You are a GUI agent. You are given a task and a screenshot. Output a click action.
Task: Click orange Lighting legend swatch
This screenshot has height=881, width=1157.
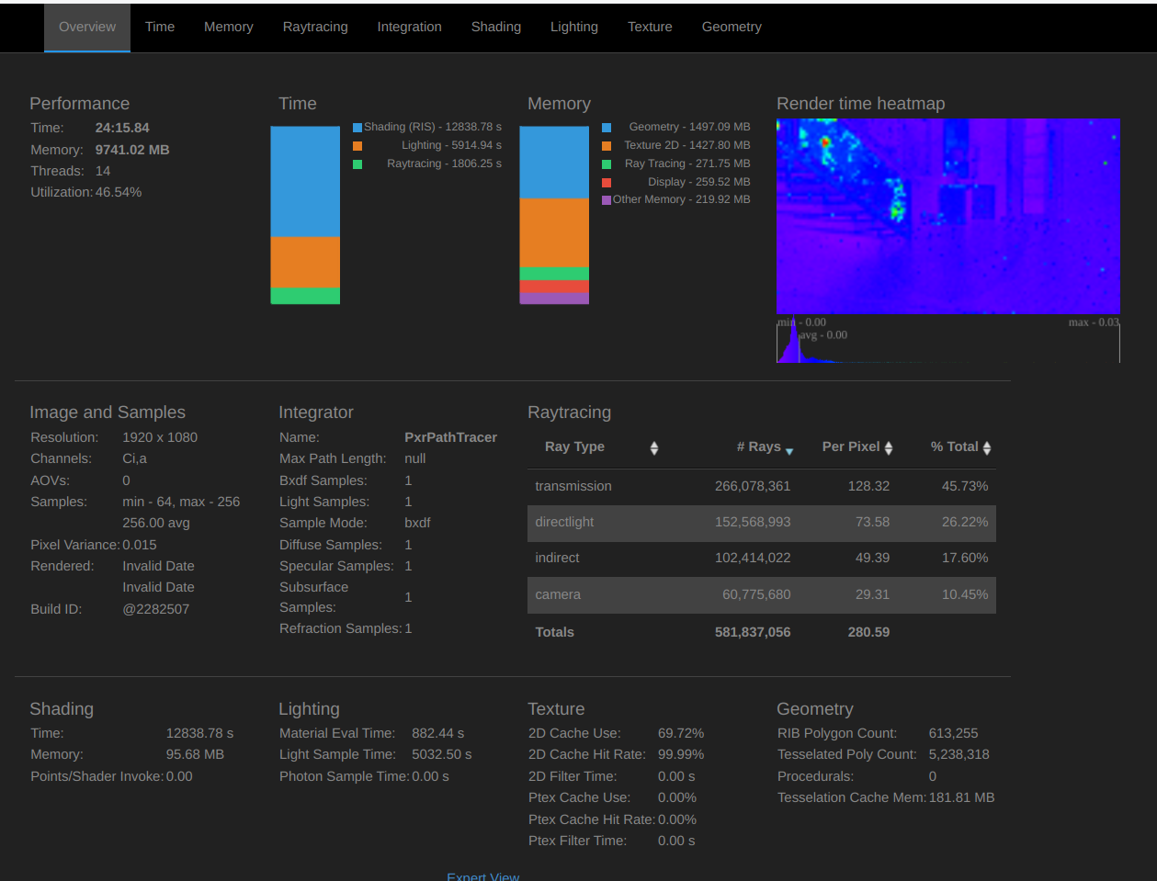pyautogui.click(x=357, y=146)
